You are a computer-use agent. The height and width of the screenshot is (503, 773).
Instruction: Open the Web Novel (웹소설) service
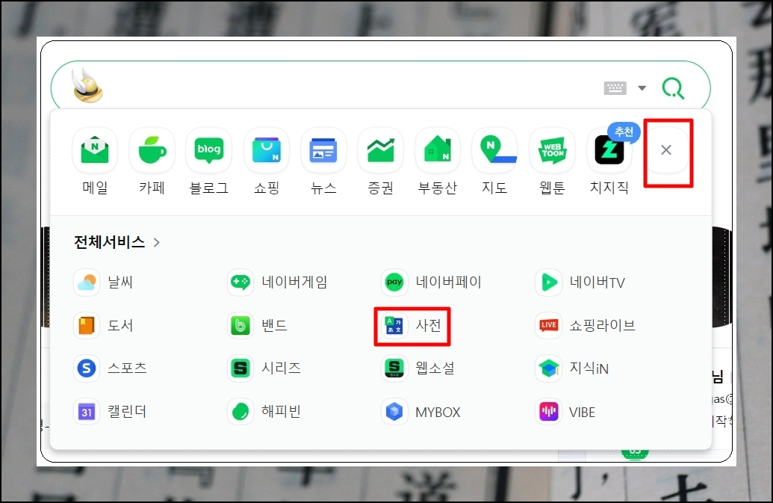[x=418, y=368]
